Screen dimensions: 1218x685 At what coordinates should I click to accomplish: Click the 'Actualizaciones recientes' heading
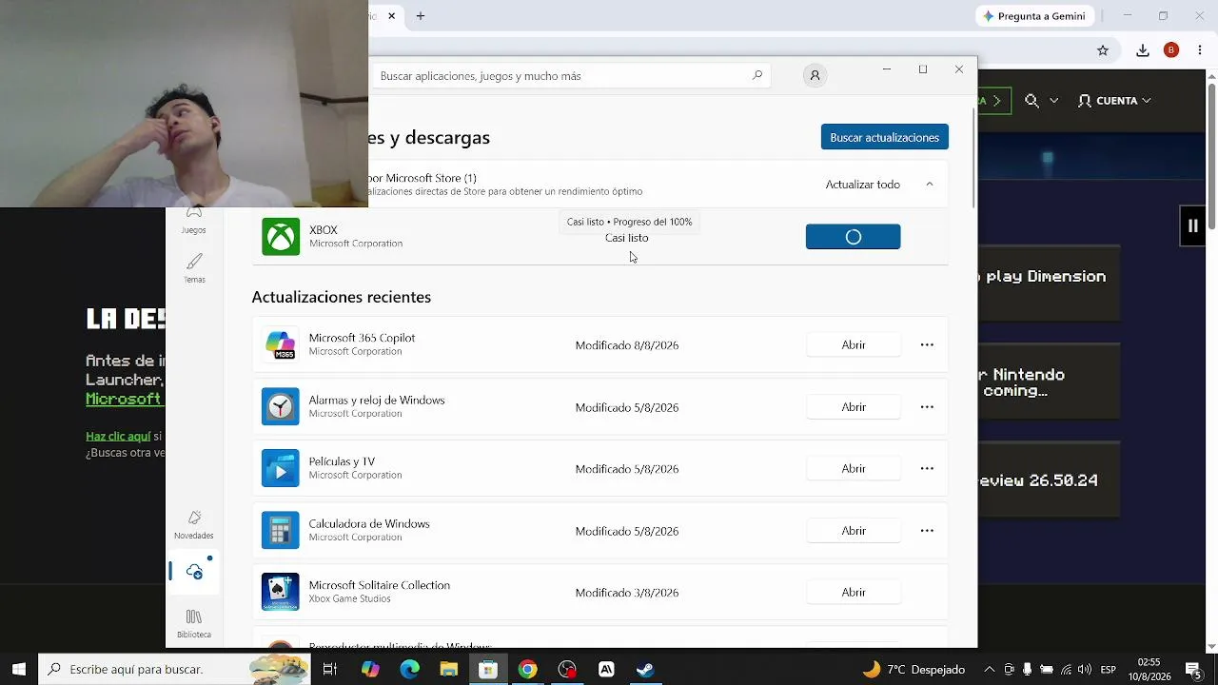coord(342,297)
